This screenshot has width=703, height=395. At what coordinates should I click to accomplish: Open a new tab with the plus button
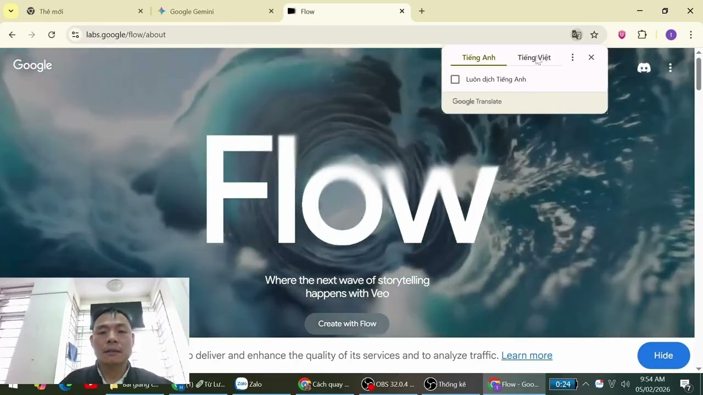click(x=422, y=11)
